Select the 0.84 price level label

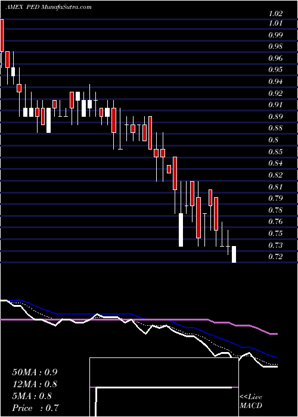point(275,163)
